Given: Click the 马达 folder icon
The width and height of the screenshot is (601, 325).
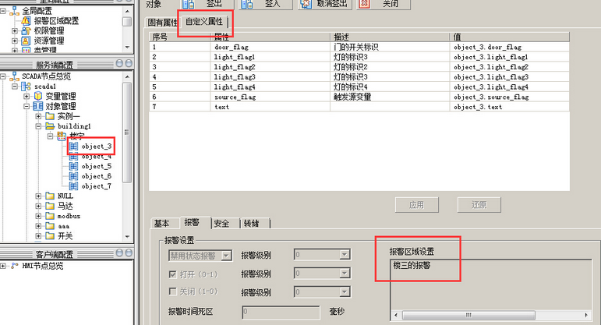Looking at the screenshot, I should [50, 206].
